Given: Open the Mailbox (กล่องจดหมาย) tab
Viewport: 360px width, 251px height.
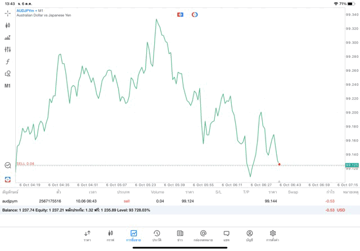Looking at the screenshot, I should point(203,235).
